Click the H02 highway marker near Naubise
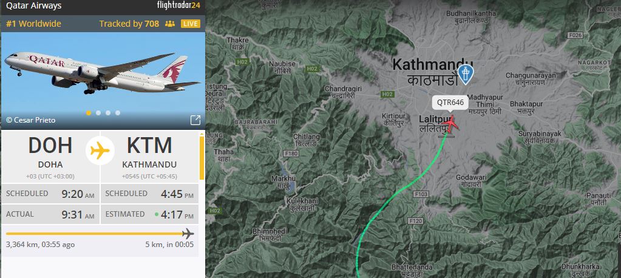The width and height of the screenshot is (621, 278). (312, 69)
